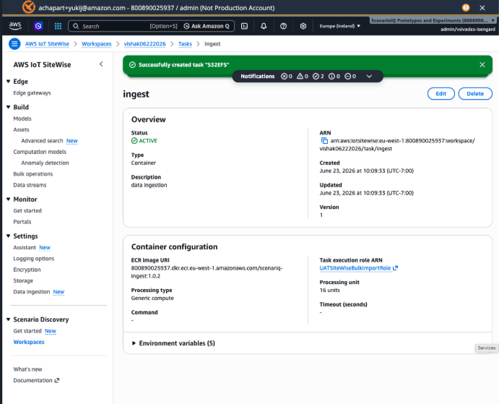Open the console settings gear icon
Viewport: 499px width, 404px height.
[303, 26]
